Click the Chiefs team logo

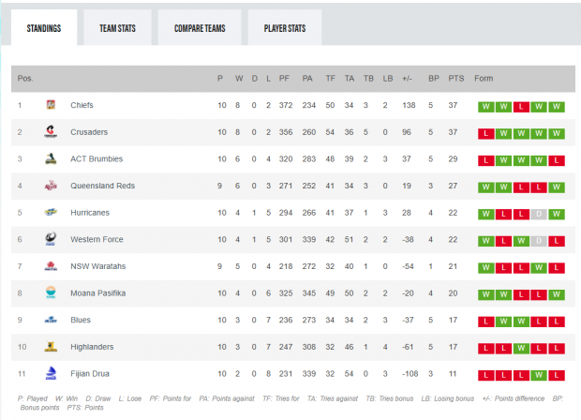coord(51,105)
